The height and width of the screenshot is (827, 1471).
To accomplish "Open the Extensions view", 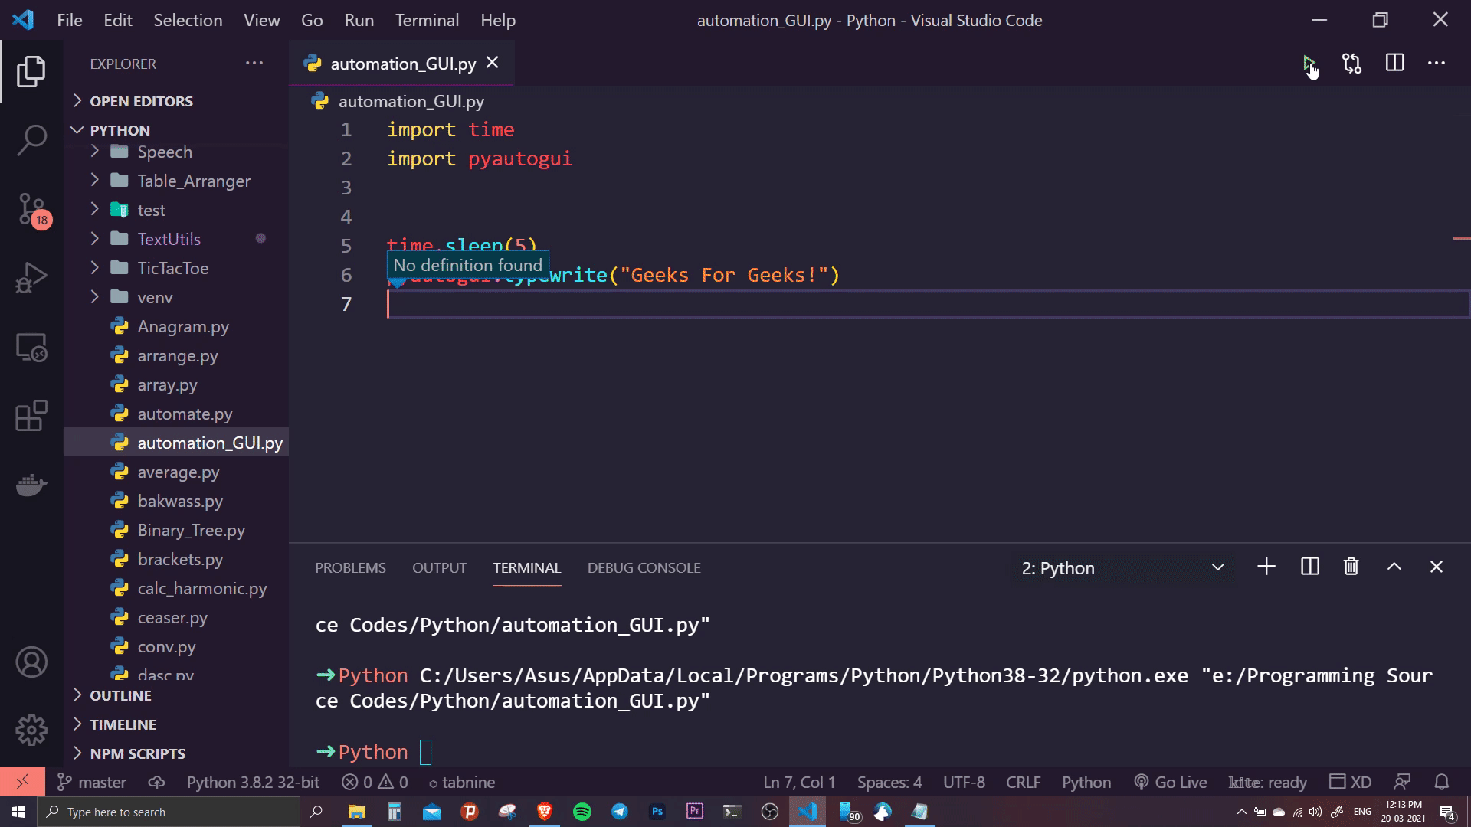I will pos(31,416).
